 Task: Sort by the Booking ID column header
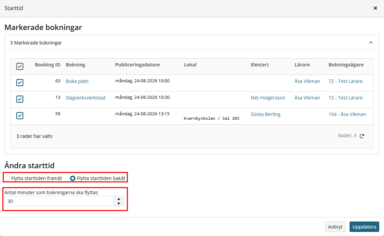(x=47, y=65)
